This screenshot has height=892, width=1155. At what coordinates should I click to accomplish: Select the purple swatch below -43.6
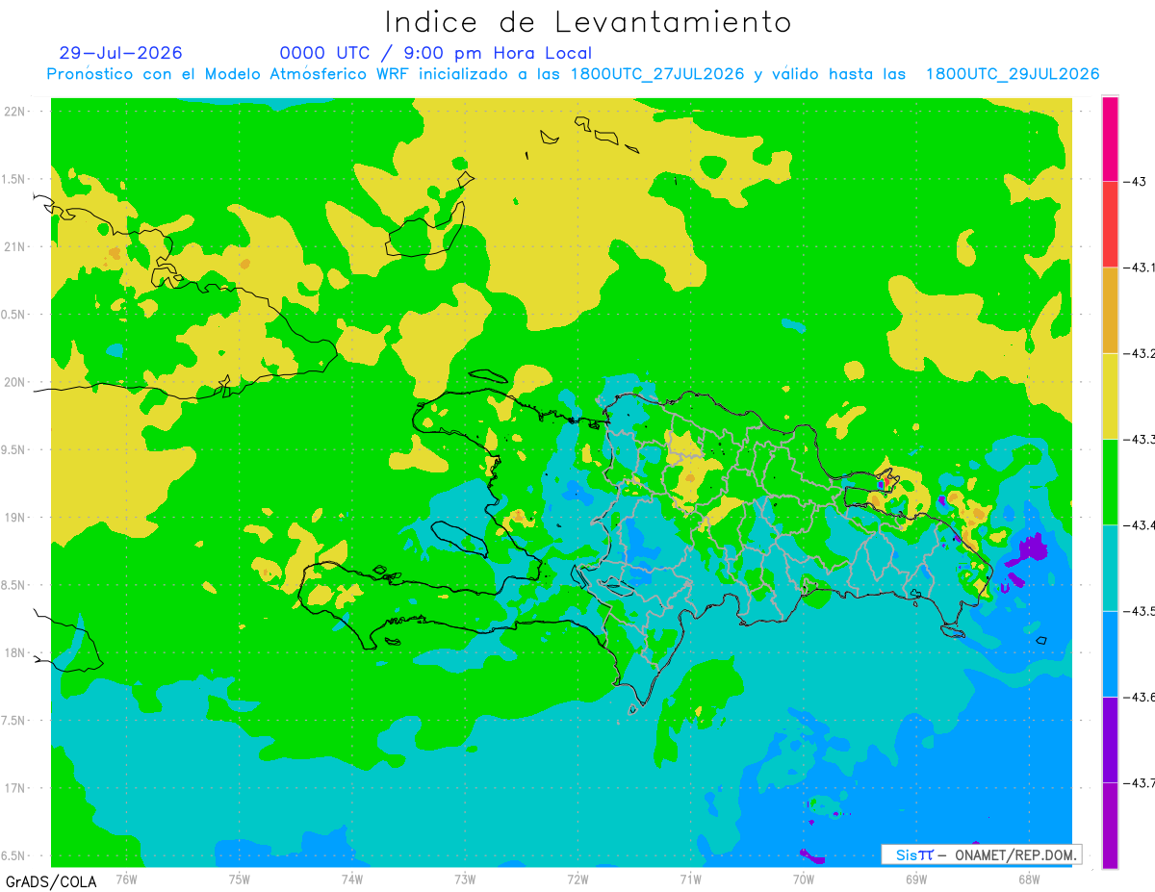[x=1110, y=739]
